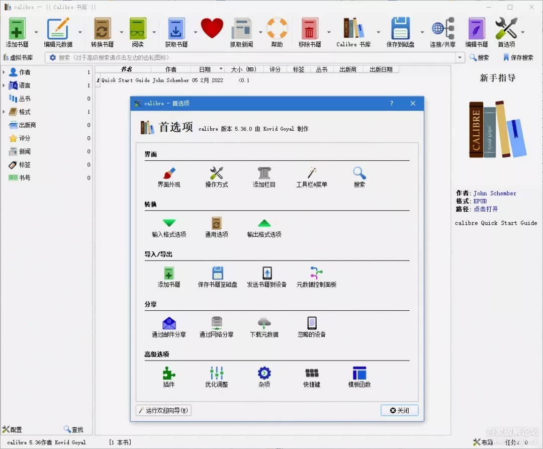Open 快捷键 keyboard shortcuts settings
The image size is (543, 449).
pos(312,377)
